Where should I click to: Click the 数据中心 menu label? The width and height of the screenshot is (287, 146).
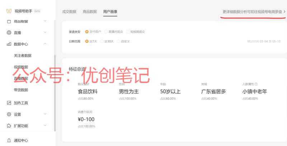point(21,44)
